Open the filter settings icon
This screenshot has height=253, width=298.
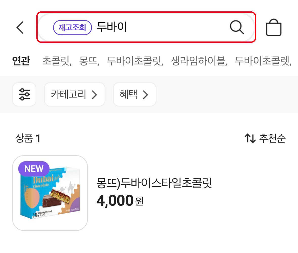[x=24, y=94]
